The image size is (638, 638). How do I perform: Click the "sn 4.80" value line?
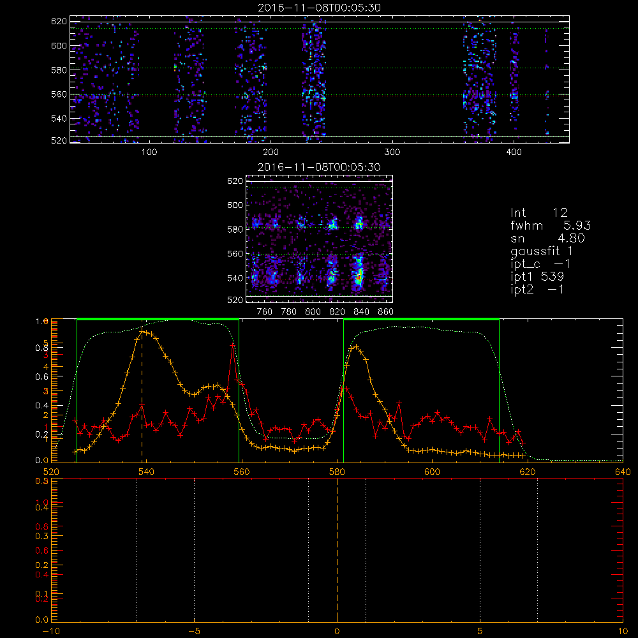pos(547,238)
